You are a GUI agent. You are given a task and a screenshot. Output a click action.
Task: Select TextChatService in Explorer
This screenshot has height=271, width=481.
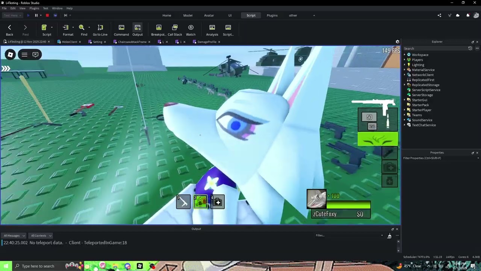pos(424,125)
